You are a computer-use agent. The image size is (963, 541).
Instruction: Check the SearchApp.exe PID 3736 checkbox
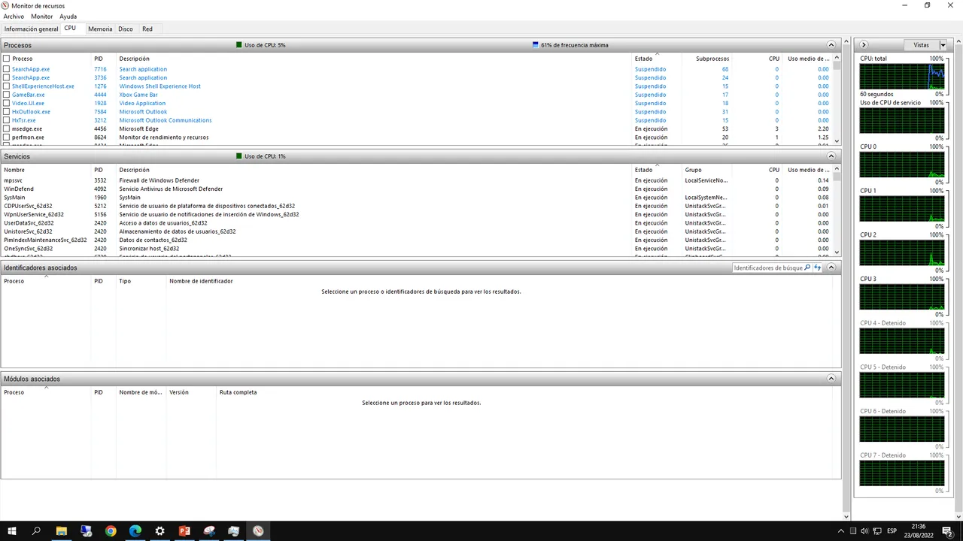[7, 77]
